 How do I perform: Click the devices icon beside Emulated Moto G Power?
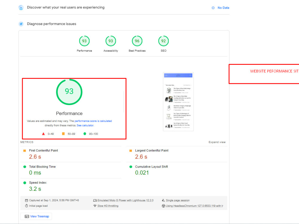[x=95, y=200]
